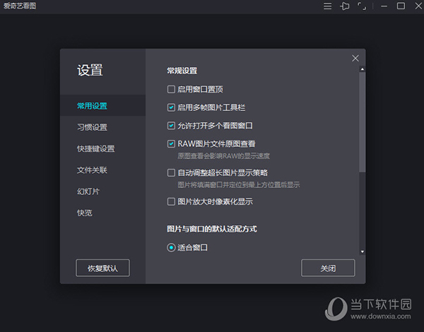Check 图片放大时像素化显示 option
Screen dimensions: 424x332
click(x=171, y=201)
